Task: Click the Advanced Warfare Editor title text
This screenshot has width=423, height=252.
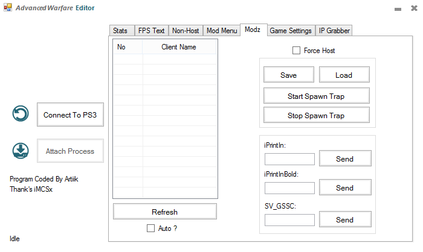Action: pos(55,8)
